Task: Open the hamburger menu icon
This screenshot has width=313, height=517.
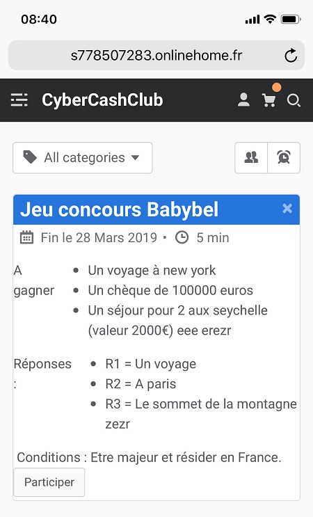Action: pos(19,100)
